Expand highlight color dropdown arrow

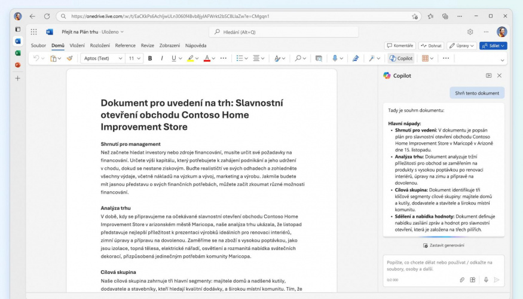[x=197, y=59]
